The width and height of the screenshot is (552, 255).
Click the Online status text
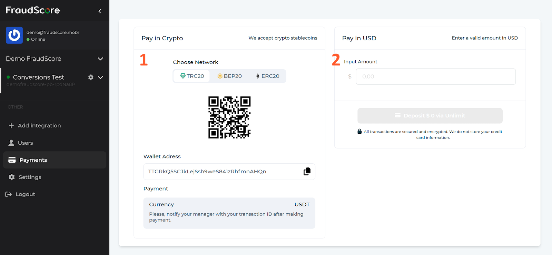click(x=38, y=40)
